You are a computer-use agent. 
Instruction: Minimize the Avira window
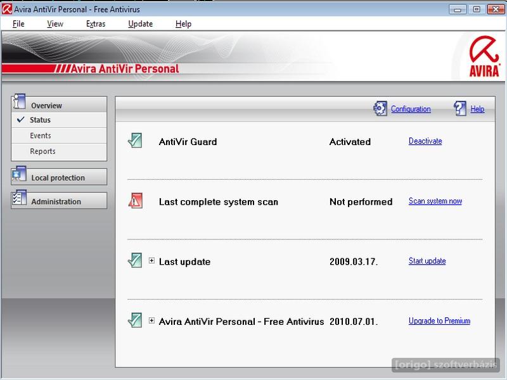pyautogui.click(x=458, y=9)
